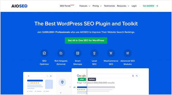This screenshot has width=172, height=95.
Task: Click the Local SEO label
Action: pos(94,62)
